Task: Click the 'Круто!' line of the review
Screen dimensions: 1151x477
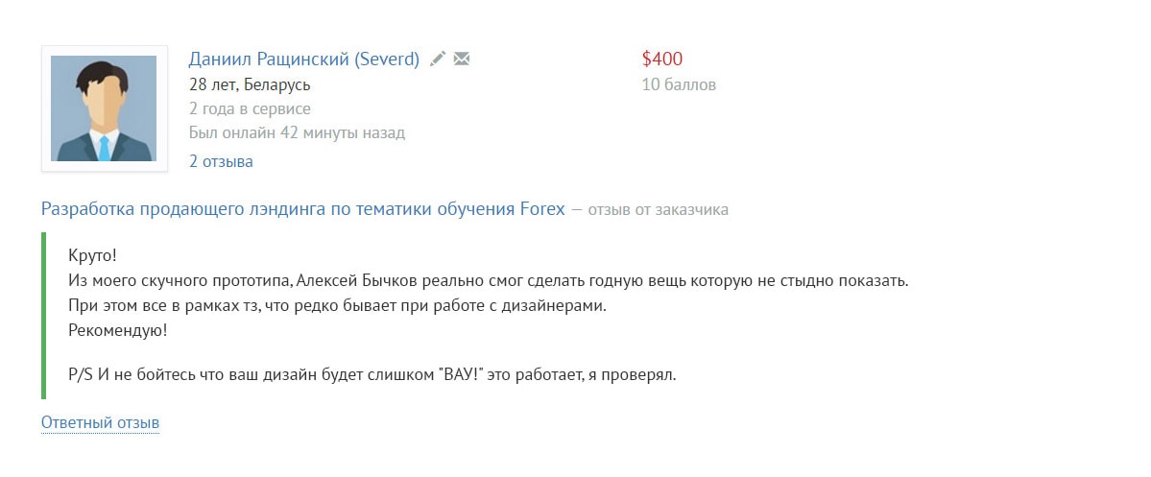Action: [92, 257]
